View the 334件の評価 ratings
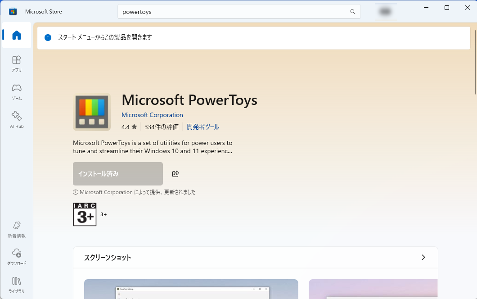 162,127
